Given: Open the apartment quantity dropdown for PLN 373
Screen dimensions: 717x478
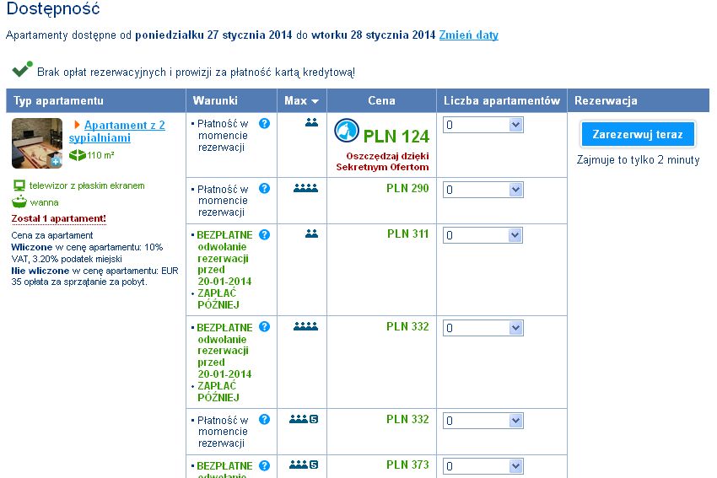Looking at the screenshot, I should click(x=482, y=466).
